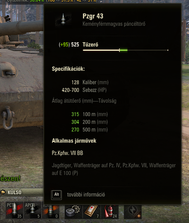Click the Pzgr 43 shell icon in tooltip
This screenshot has width=189, height=223.
point(63,19)
